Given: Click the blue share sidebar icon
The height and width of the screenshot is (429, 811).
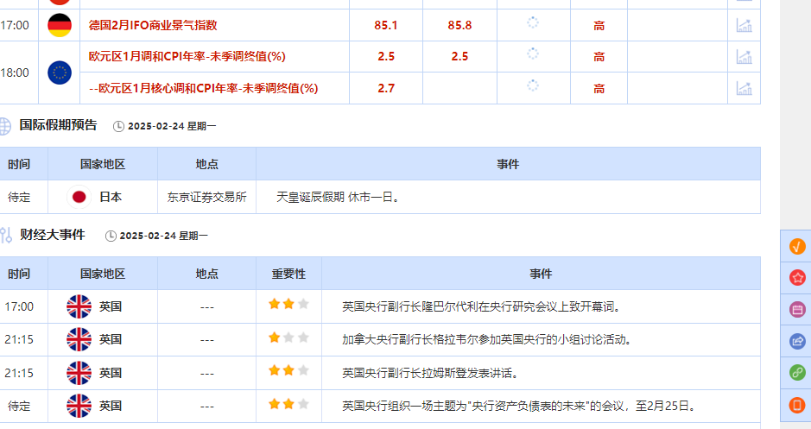Looking at the screenshot, I should 796,341.
